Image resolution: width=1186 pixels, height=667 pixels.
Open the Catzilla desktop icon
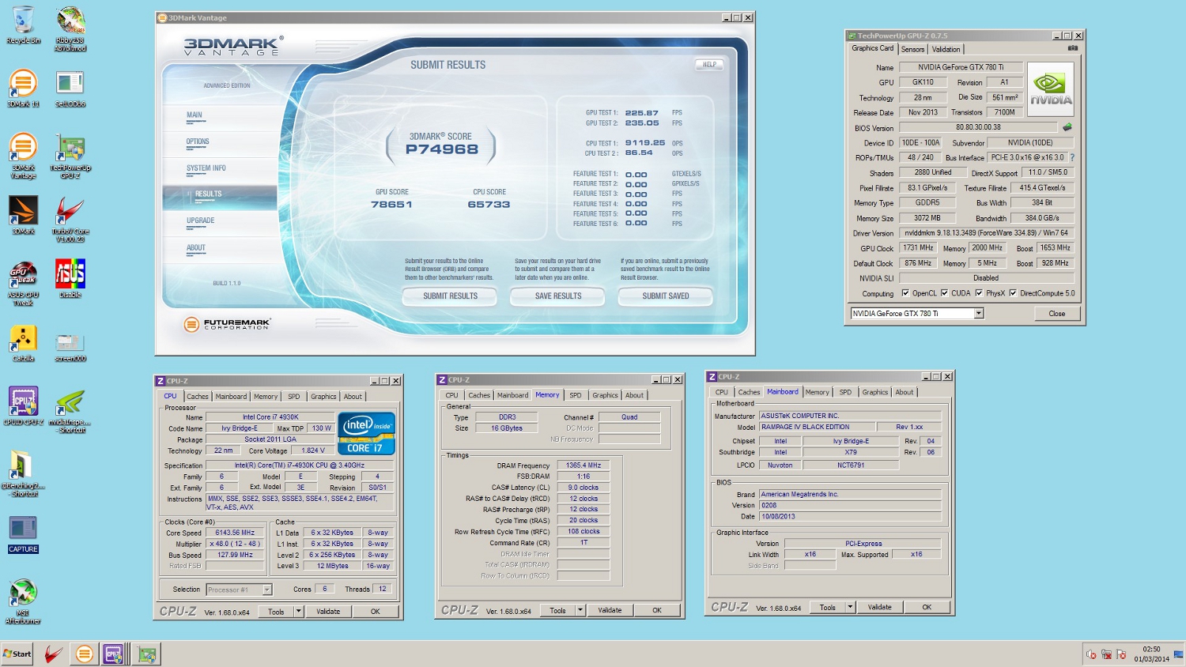24,342
